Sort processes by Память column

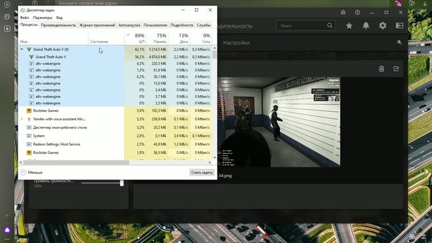[x=157, y=38]
